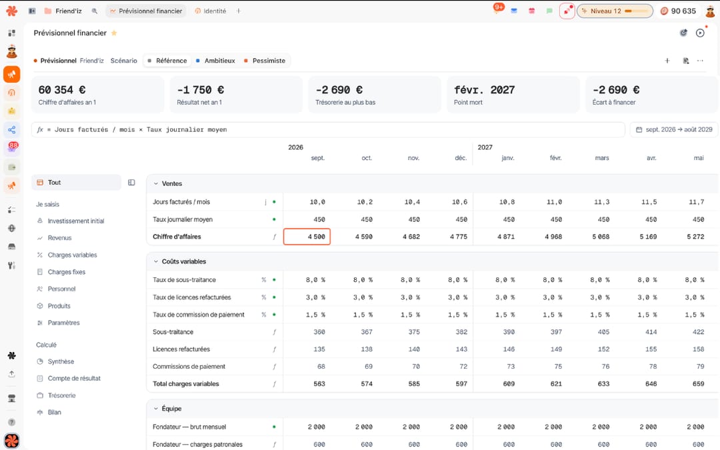Screen dimensions: 720x450
Task: Open the green chat bubble icon
Action: (x=549, y=11)
